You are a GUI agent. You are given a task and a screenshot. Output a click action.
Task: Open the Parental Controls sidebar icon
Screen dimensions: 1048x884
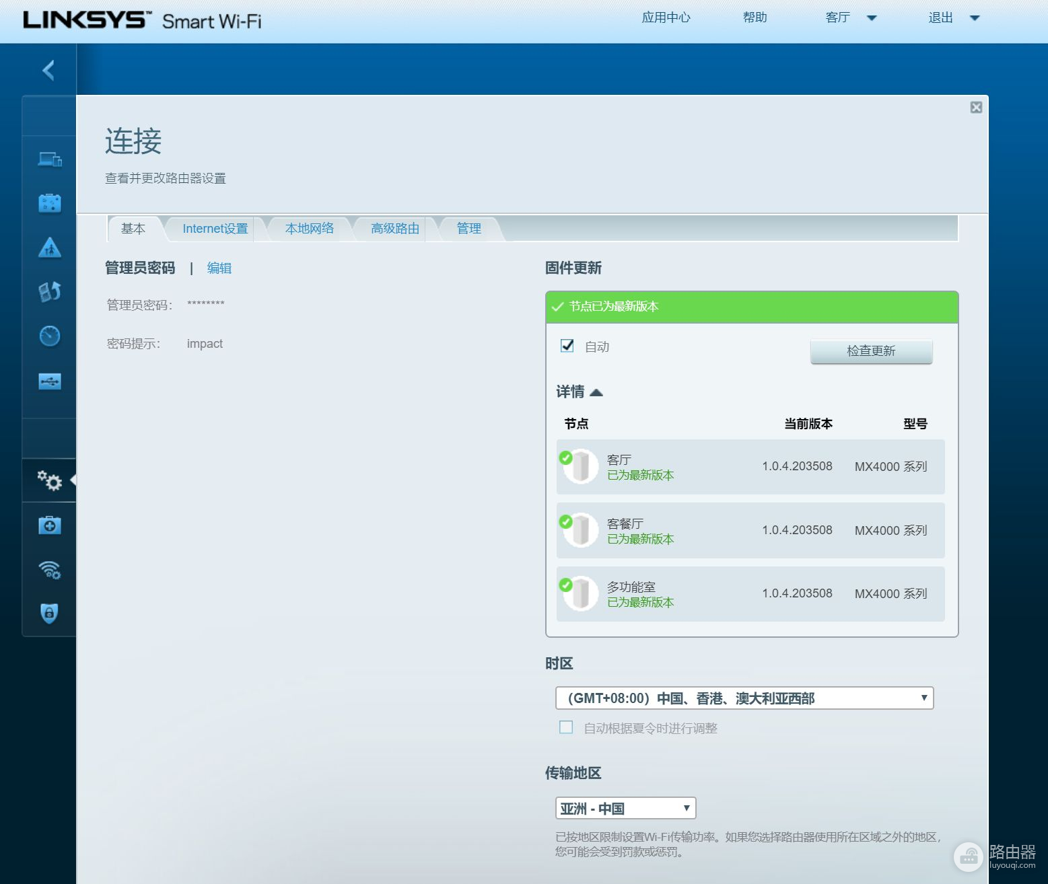coord(50,248)
